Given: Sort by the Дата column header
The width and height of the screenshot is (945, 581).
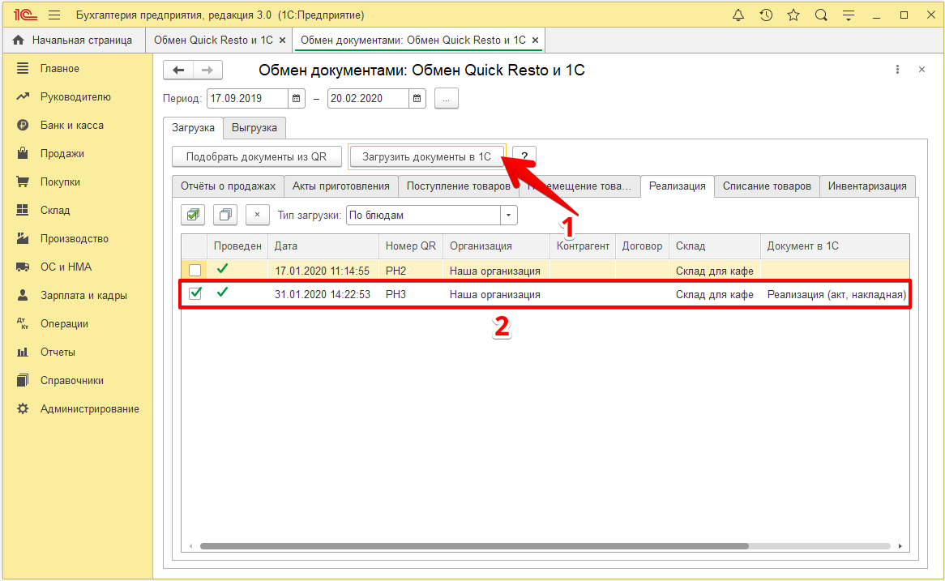Looking at the screenshot, I should (x=323, y=246).
